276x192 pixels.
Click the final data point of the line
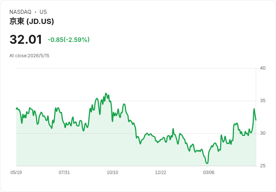256,120
